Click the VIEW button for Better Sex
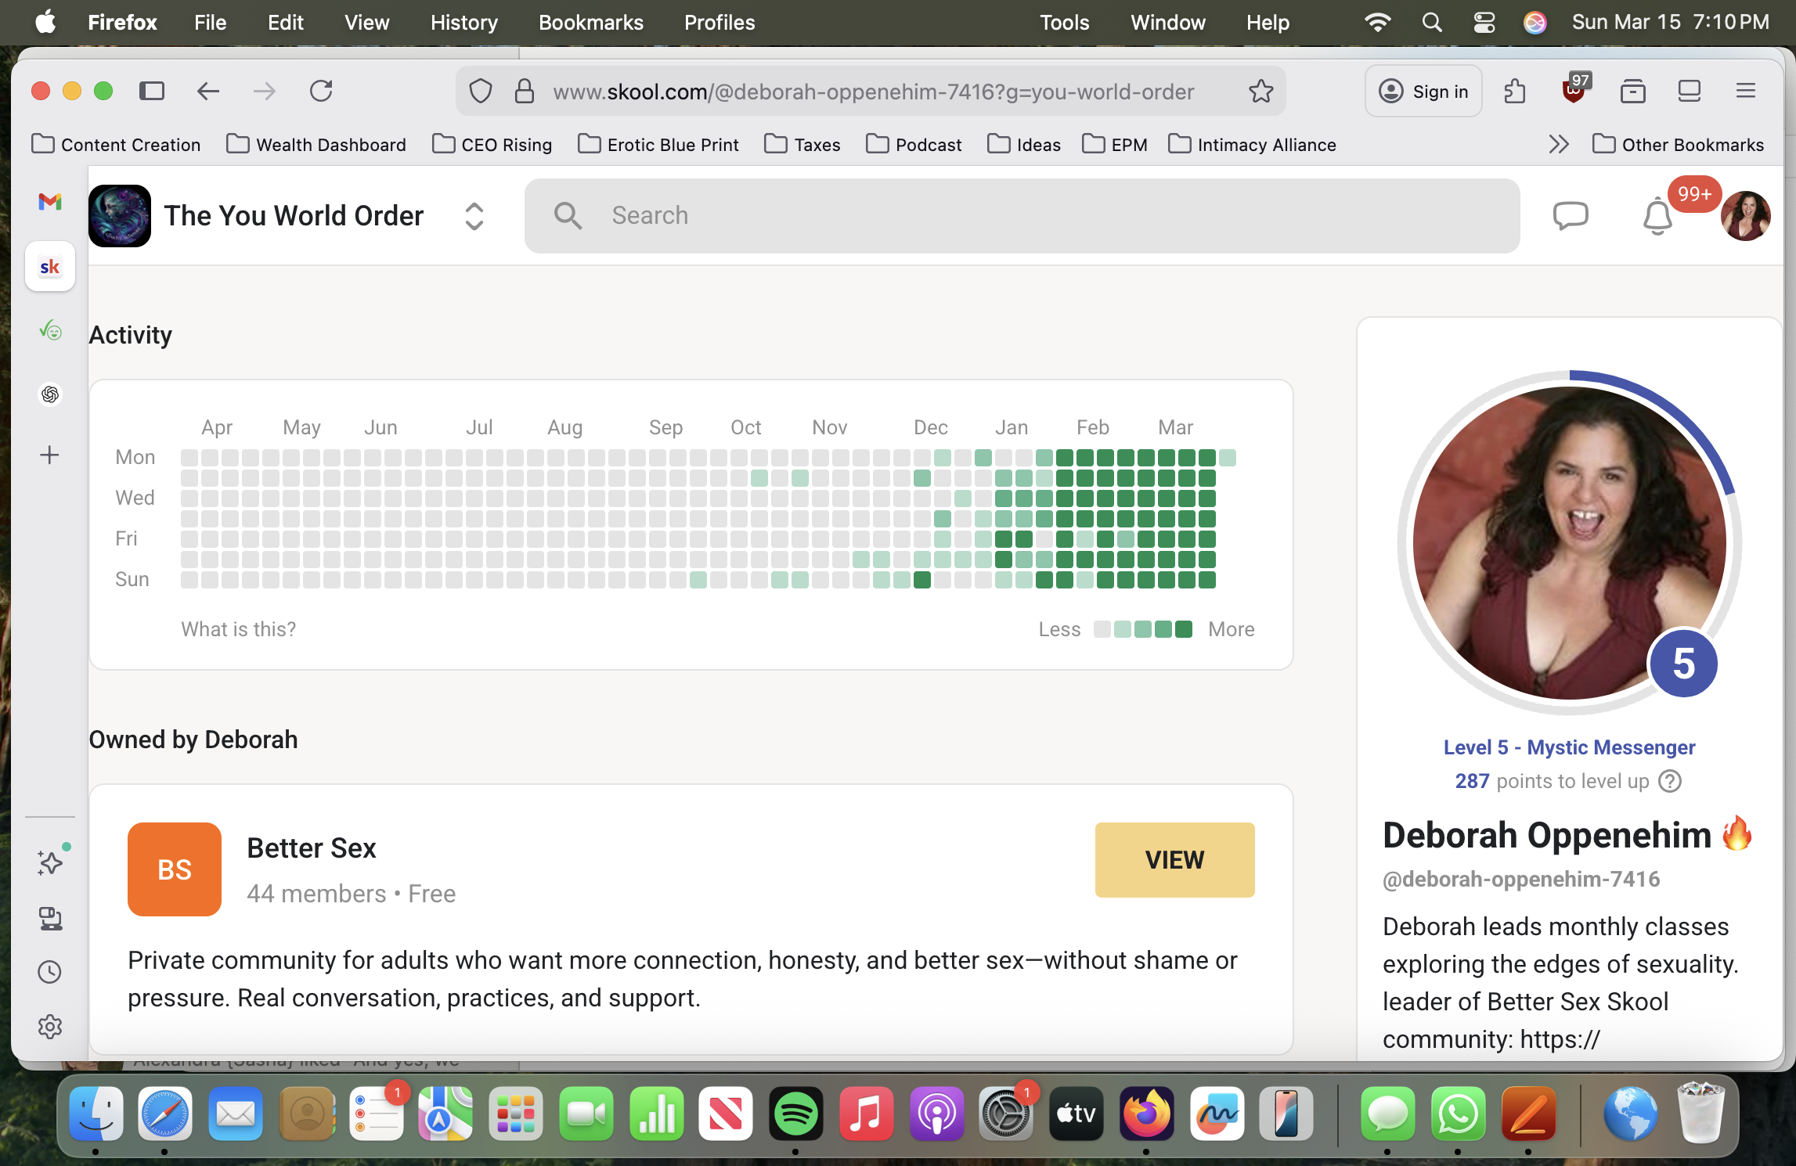This screenshot has width=1796, height=1166. tap(1174, 859)
